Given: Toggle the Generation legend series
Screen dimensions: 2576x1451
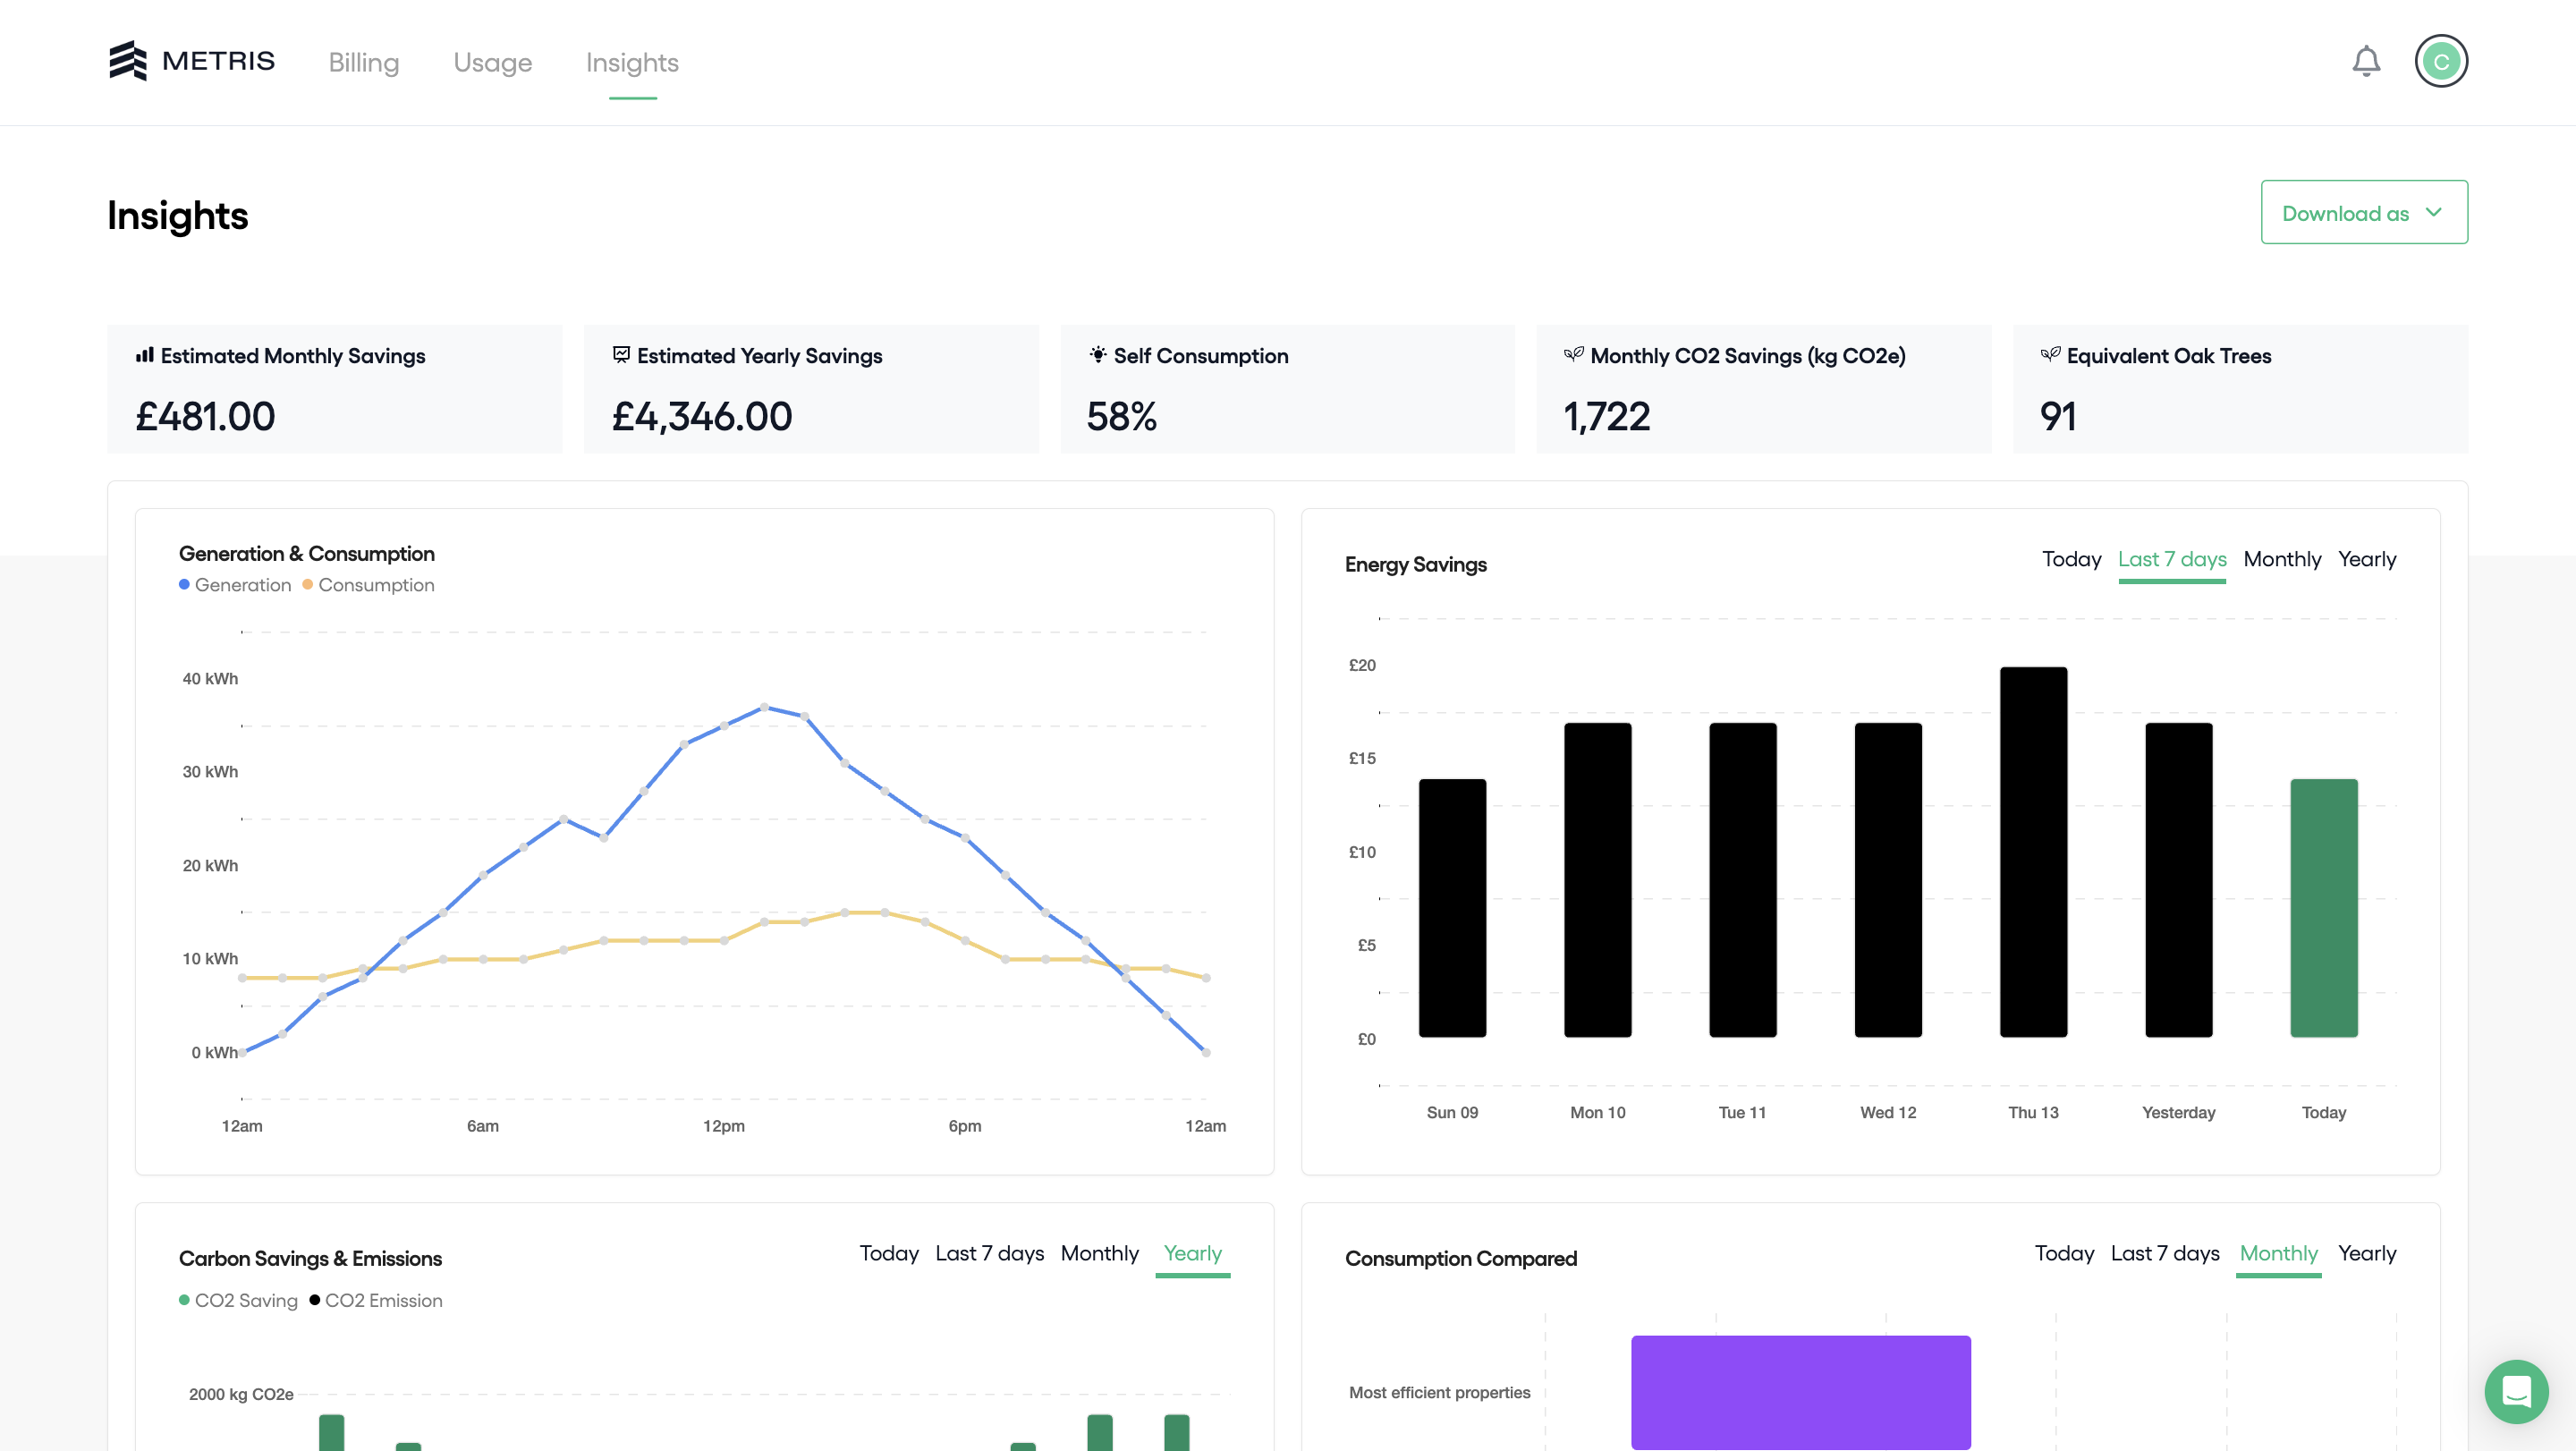Looking at the screenshot, I should pyautogui.click(x=235, y=584).
